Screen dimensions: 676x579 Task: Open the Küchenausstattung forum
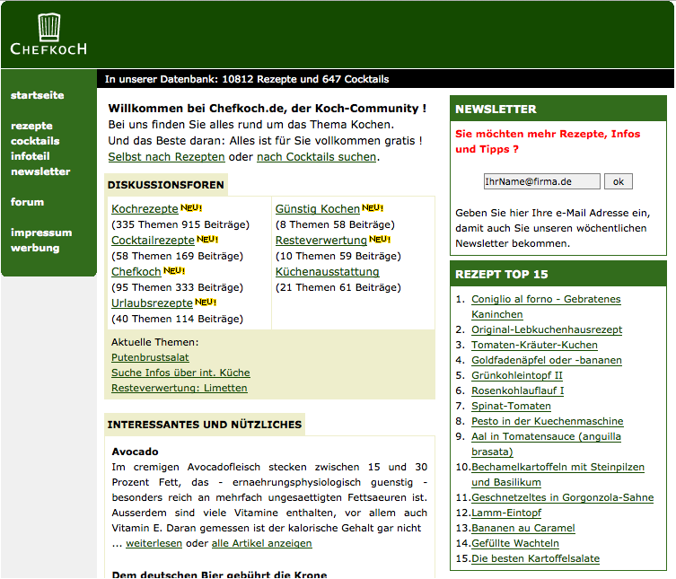pos(327,272)
